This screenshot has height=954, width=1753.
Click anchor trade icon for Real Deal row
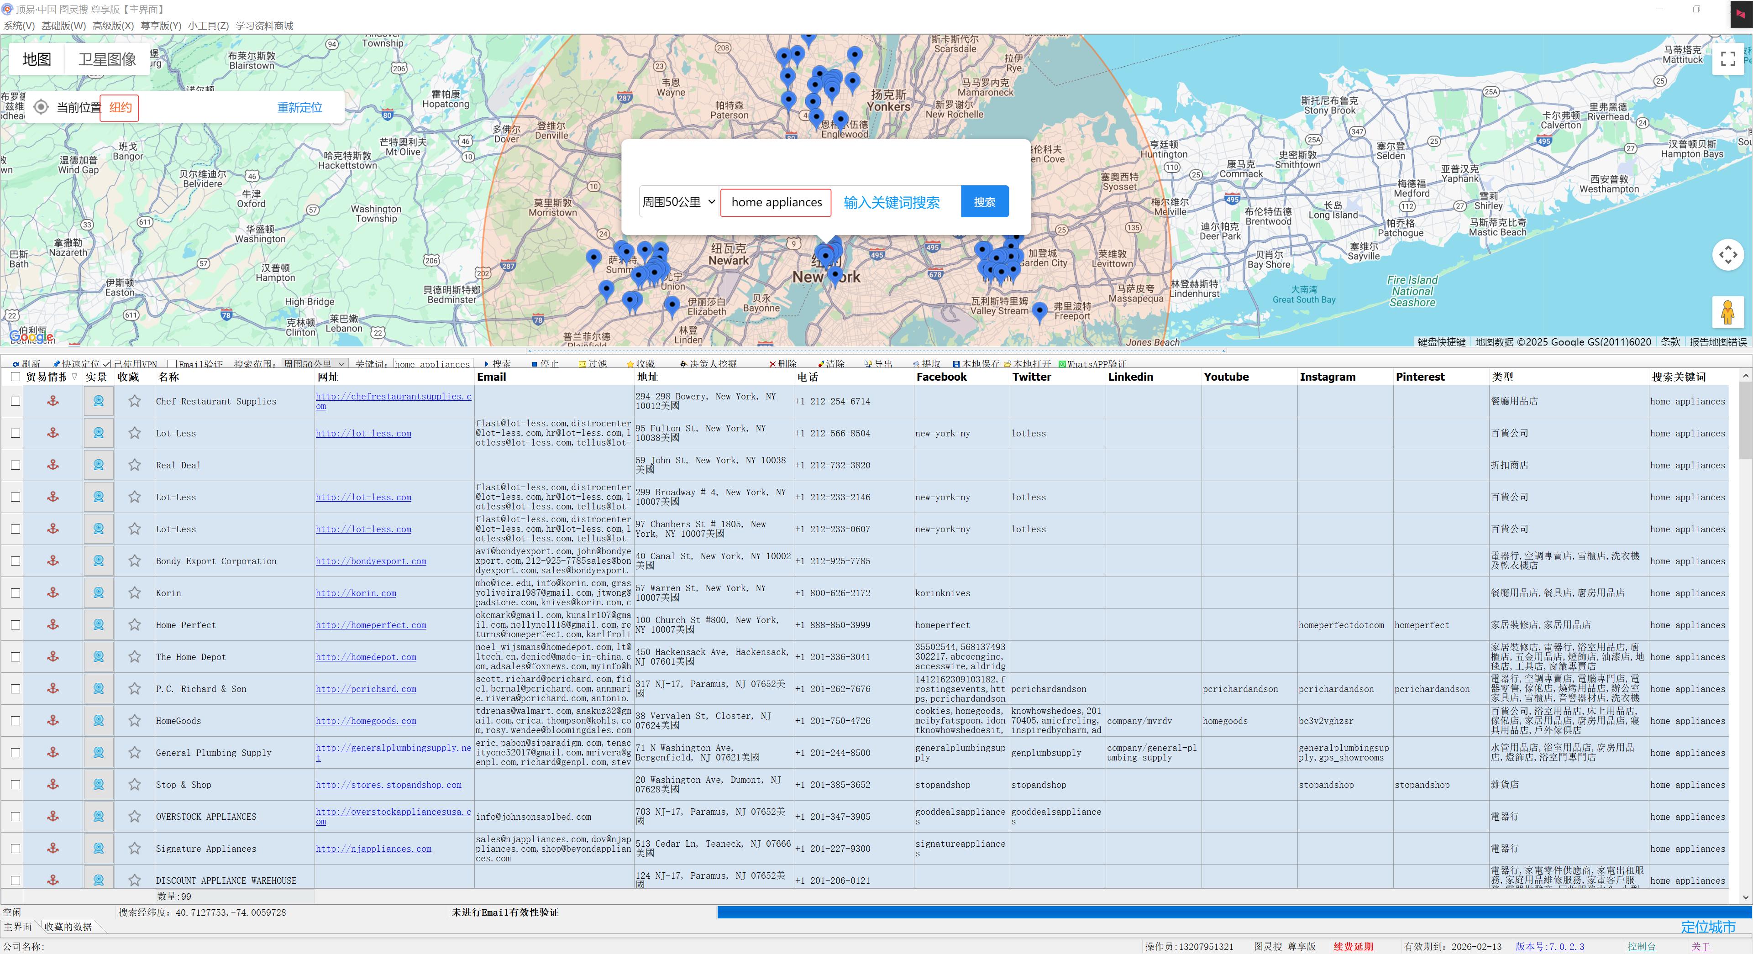click(52, 465)
